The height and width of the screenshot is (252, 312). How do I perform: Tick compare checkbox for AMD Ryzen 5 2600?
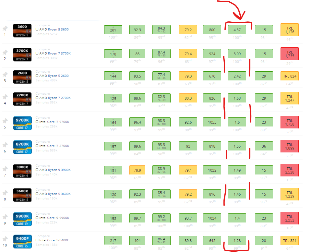(x=37, y=76)
